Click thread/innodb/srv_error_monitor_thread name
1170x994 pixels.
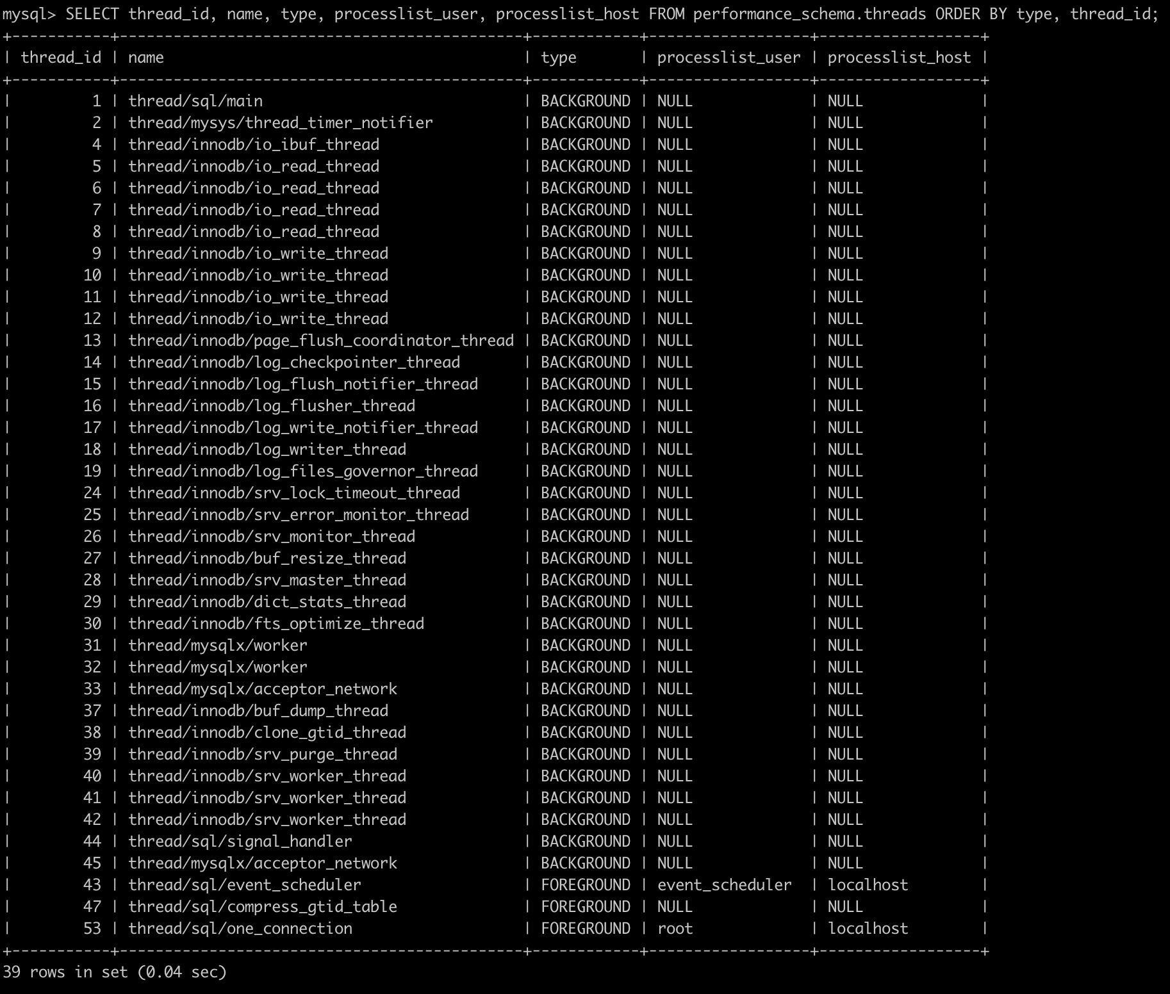pyautogui.click(x=299, y=515)
